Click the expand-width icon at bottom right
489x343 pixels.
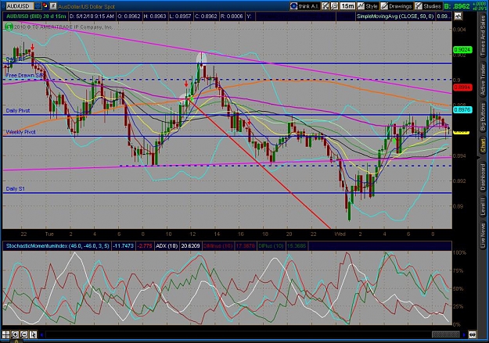[x=473, y=335]
